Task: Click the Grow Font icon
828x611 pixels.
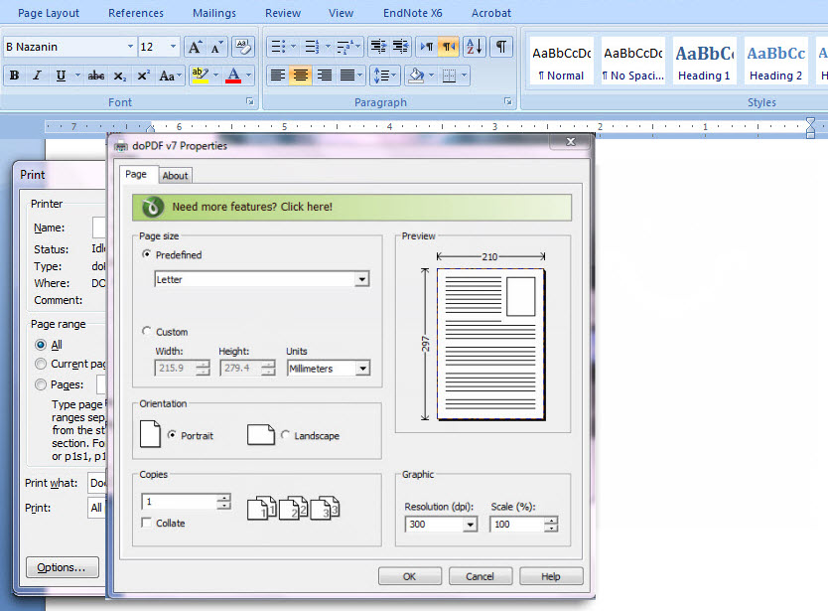Action: coord(195,47)
